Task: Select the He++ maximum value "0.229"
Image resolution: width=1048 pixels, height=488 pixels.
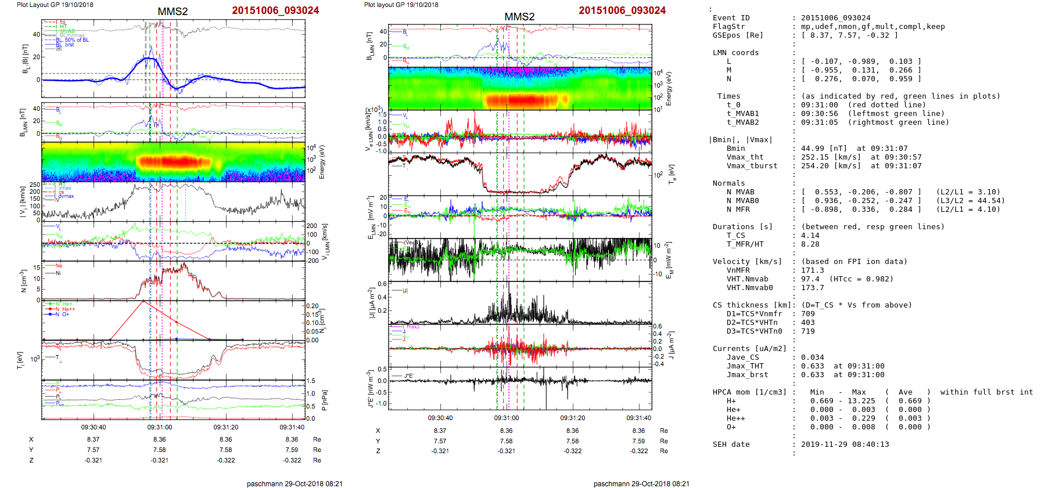Action: click(863, 418)
